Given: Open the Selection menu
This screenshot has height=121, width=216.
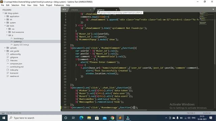Looking at the screenshot, I should 15,5.
